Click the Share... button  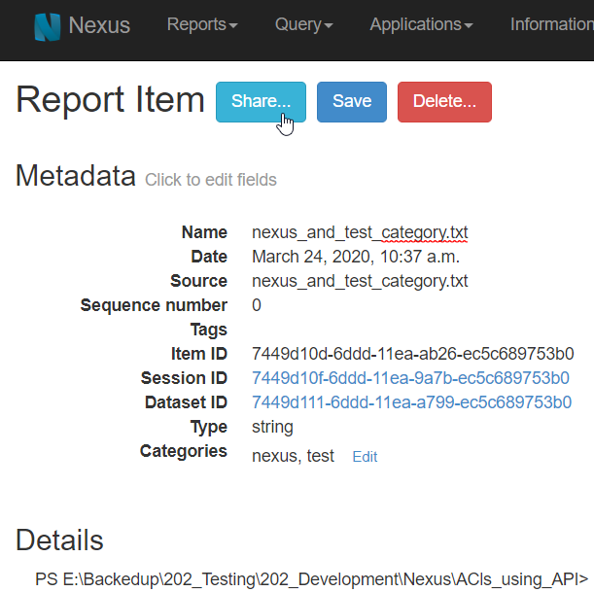click(x=261, y=102)
